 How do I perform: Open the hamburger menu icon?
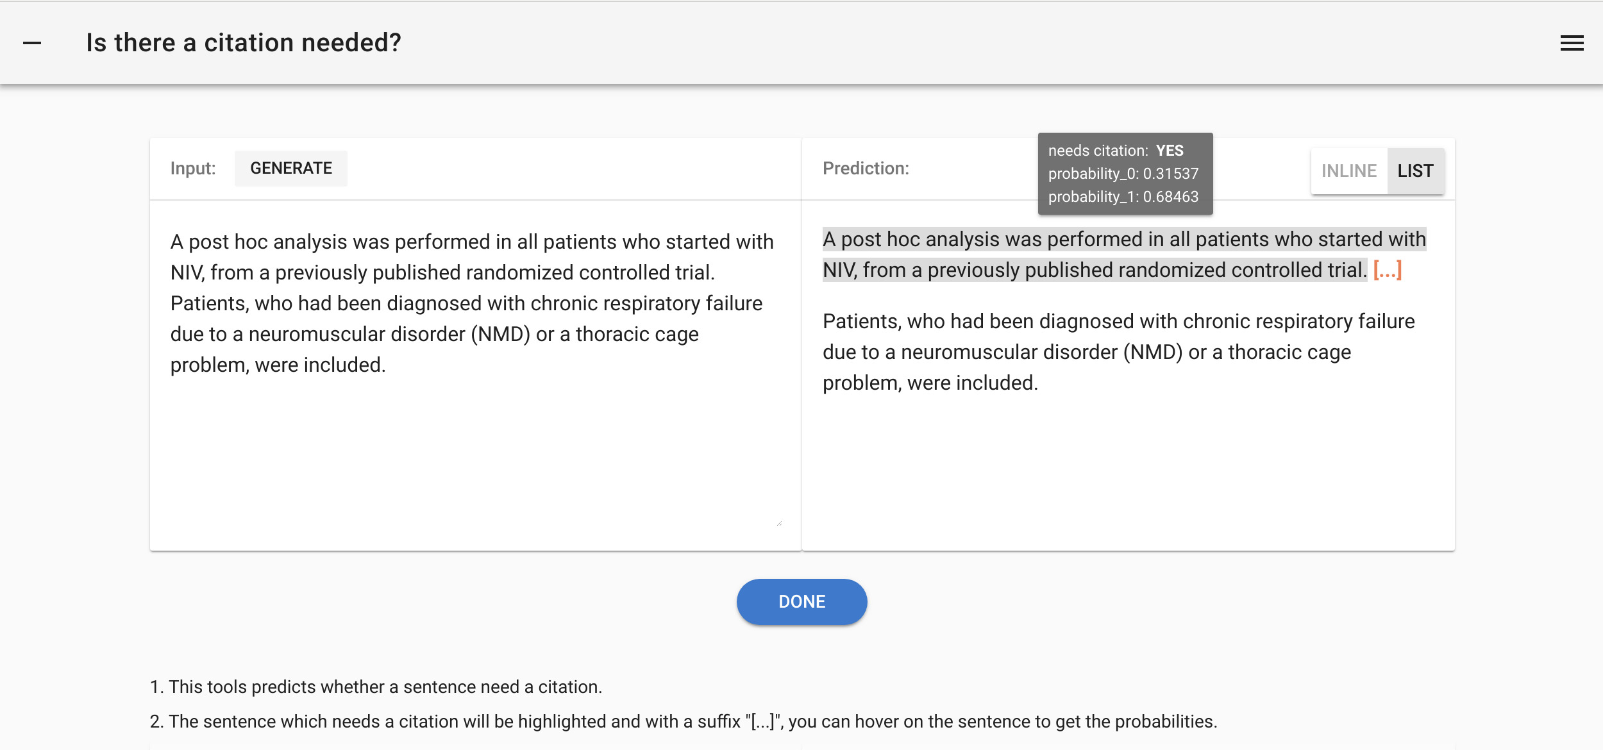tap(1572, 43)
